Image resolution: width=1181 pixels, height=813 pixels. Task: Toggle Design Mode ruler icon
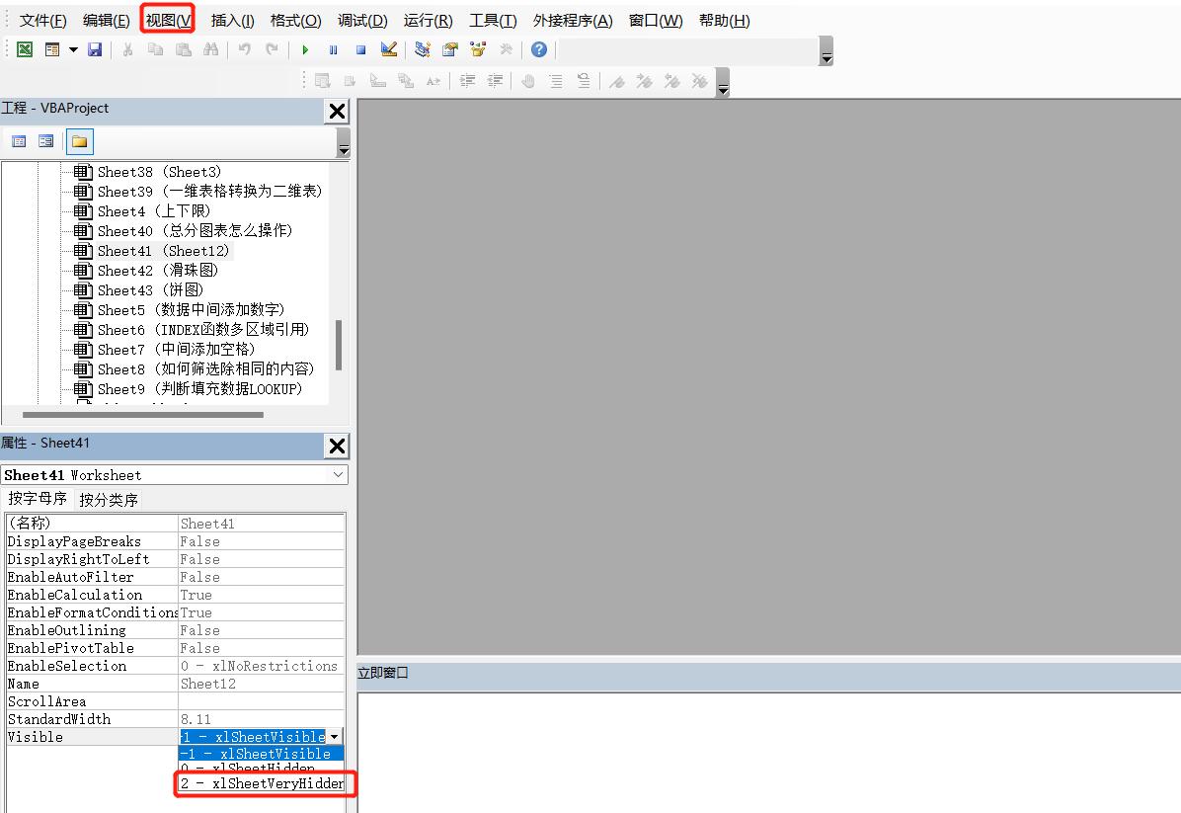(389, 49)
